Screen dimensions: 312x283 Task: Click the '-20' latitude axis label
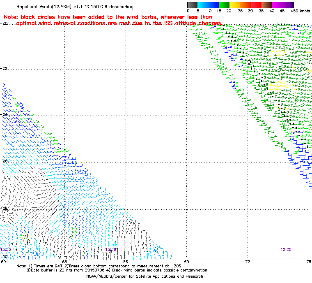point(4,23)
